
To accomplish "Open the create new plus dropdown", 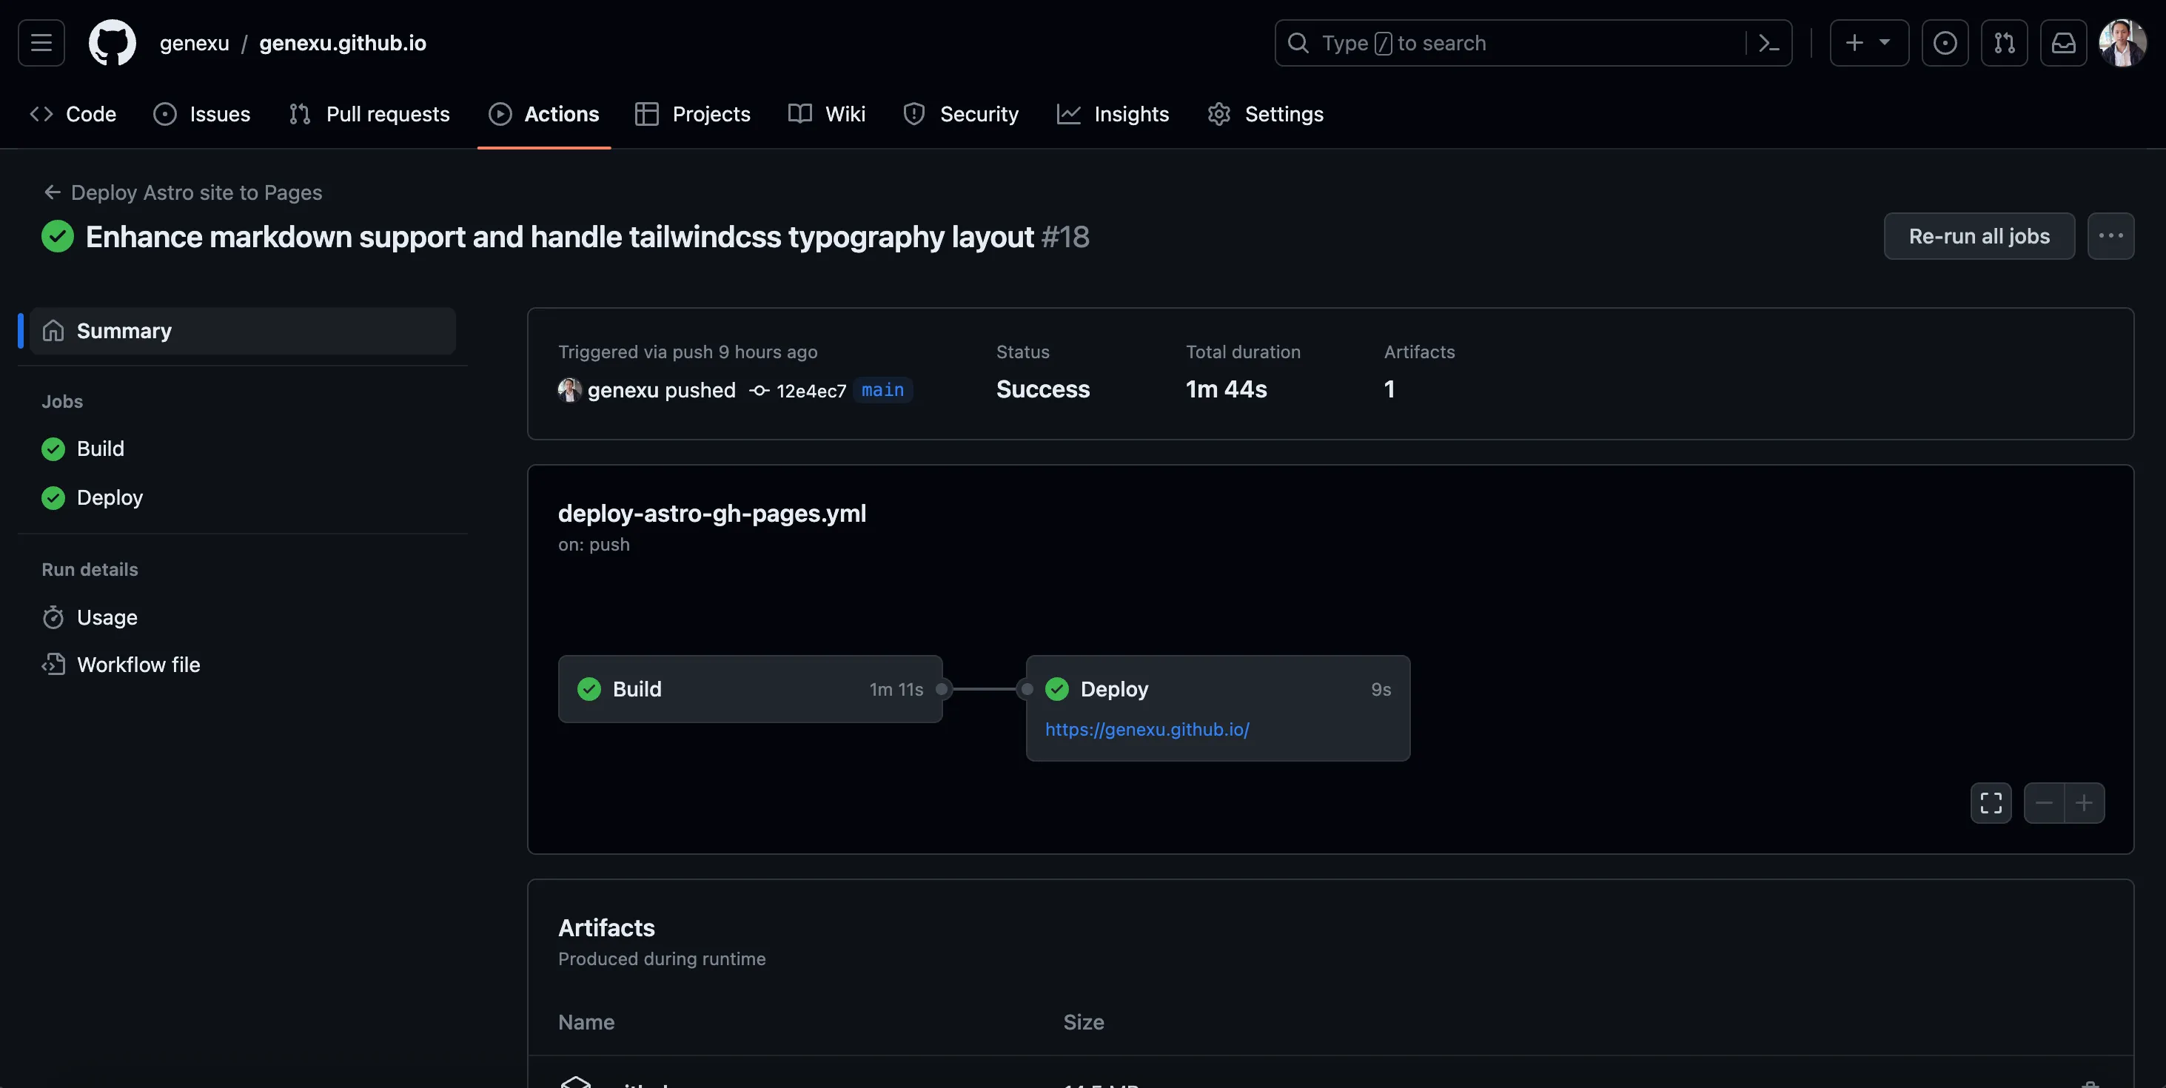I will [1868, 43].
